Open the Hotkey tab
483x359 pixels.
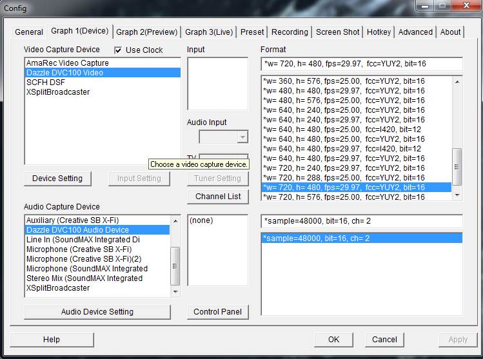[x=379, y=32]
